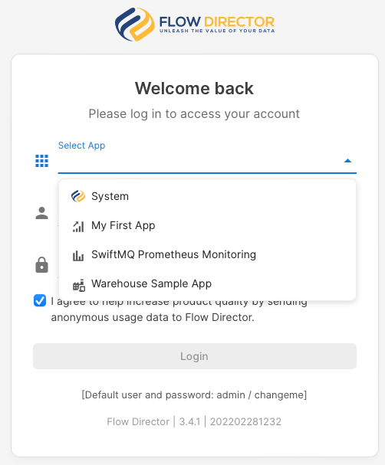Click the FLOW DIRECTOR brand text
This screenshot has height=465, width=385.
pos(217,22)
